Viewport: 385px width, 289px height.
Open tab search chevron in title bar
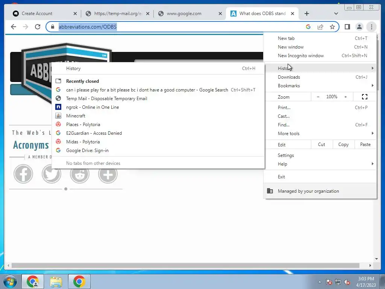click(336, 14)
